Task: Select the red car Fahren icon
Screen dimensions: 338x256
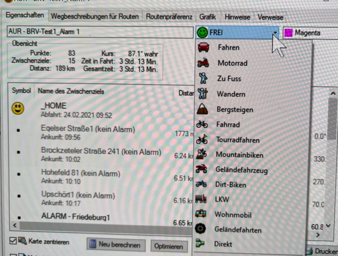Action: 203,47
